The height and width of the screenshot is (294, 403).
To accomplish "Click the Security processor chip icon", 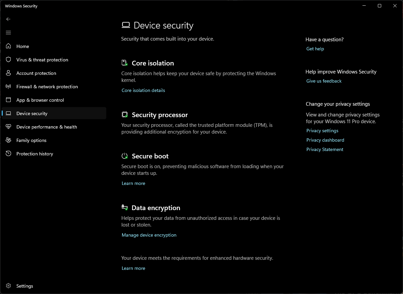I will point(125,115).
